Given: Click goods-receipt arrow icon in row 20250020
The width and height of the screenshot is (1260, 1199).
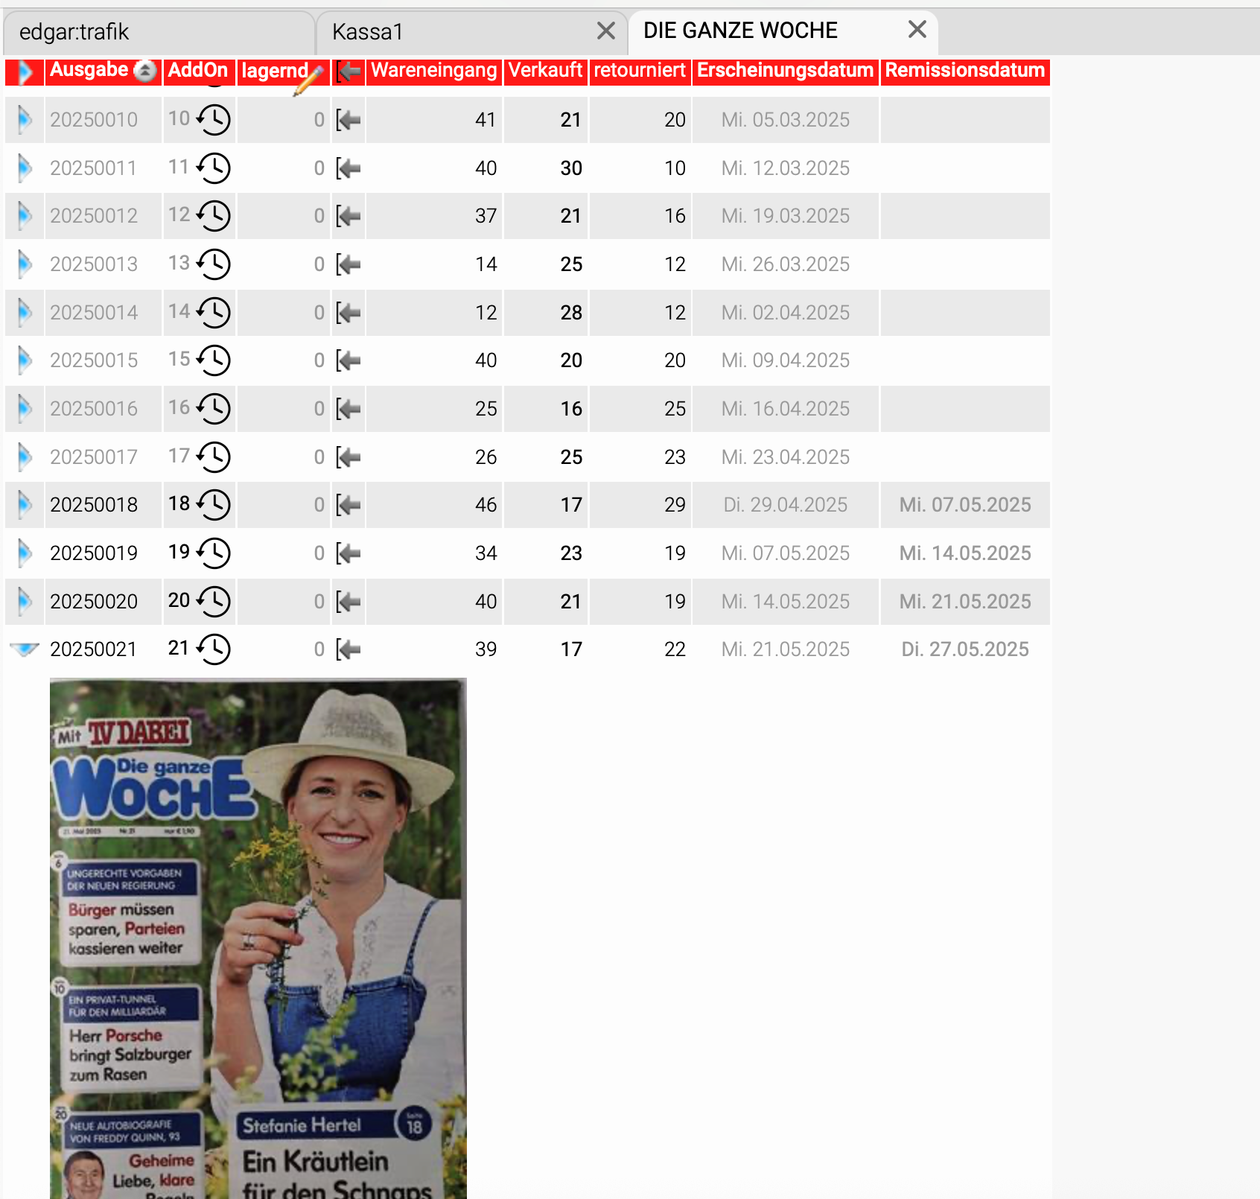Looking at the screenshot, I should 349,602.
